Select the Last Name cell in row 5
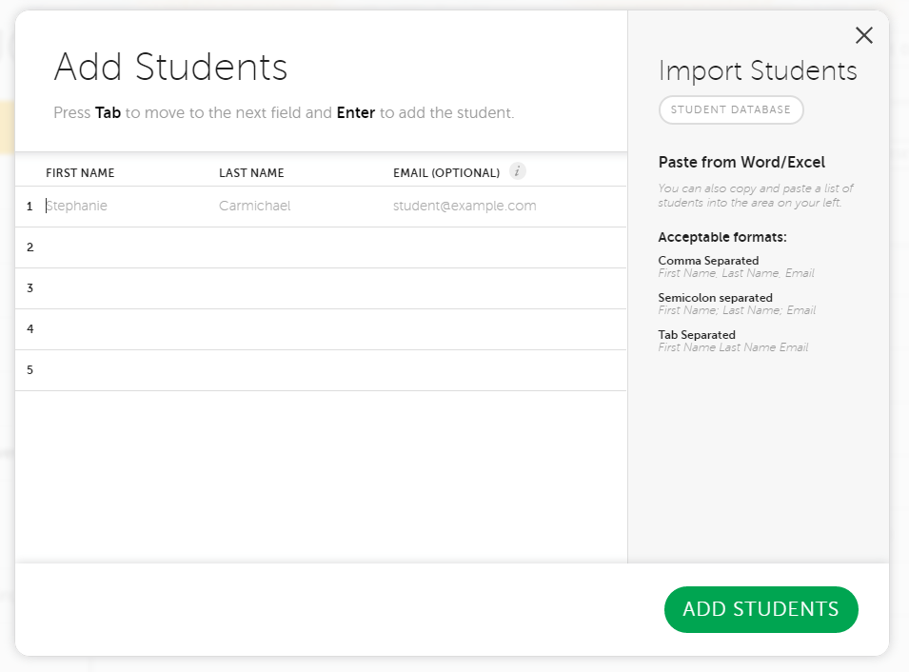 pyautogui.click(x=297, y=370)
